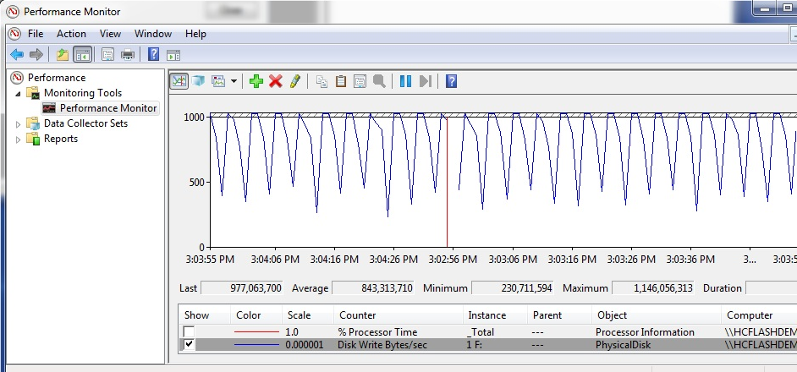The height and width of the screenshot is (372, 797).
Task: Click the Minimum value field 230,711,594
Action: [513, 288]
